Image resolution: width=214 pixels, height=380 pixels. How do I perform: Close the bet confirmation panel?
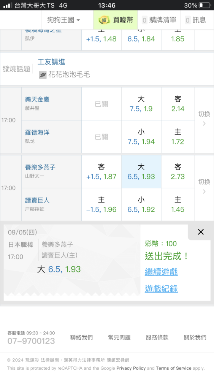(201, 232)
